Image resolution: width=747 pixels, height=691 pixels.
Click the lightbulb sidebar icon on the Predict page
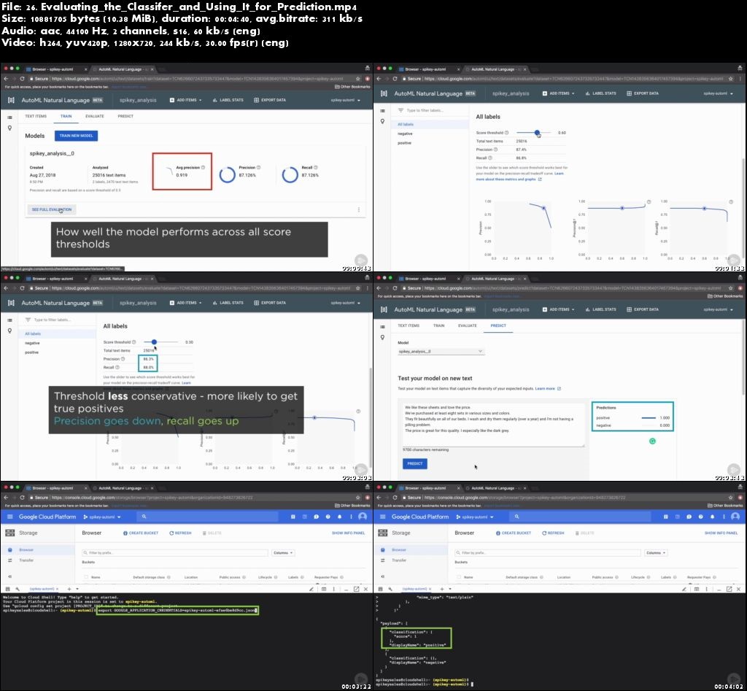pyautogui.click(x=383, y=338)
